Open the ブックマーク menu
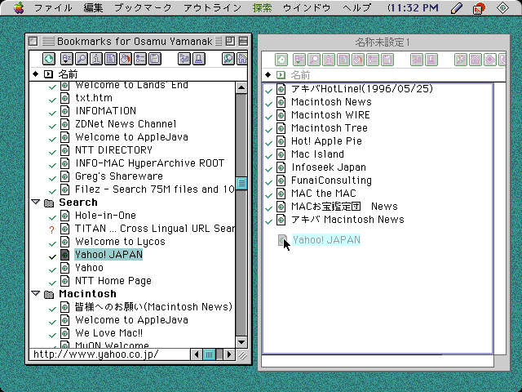The image size is (522, 392). tap(144, 7)
